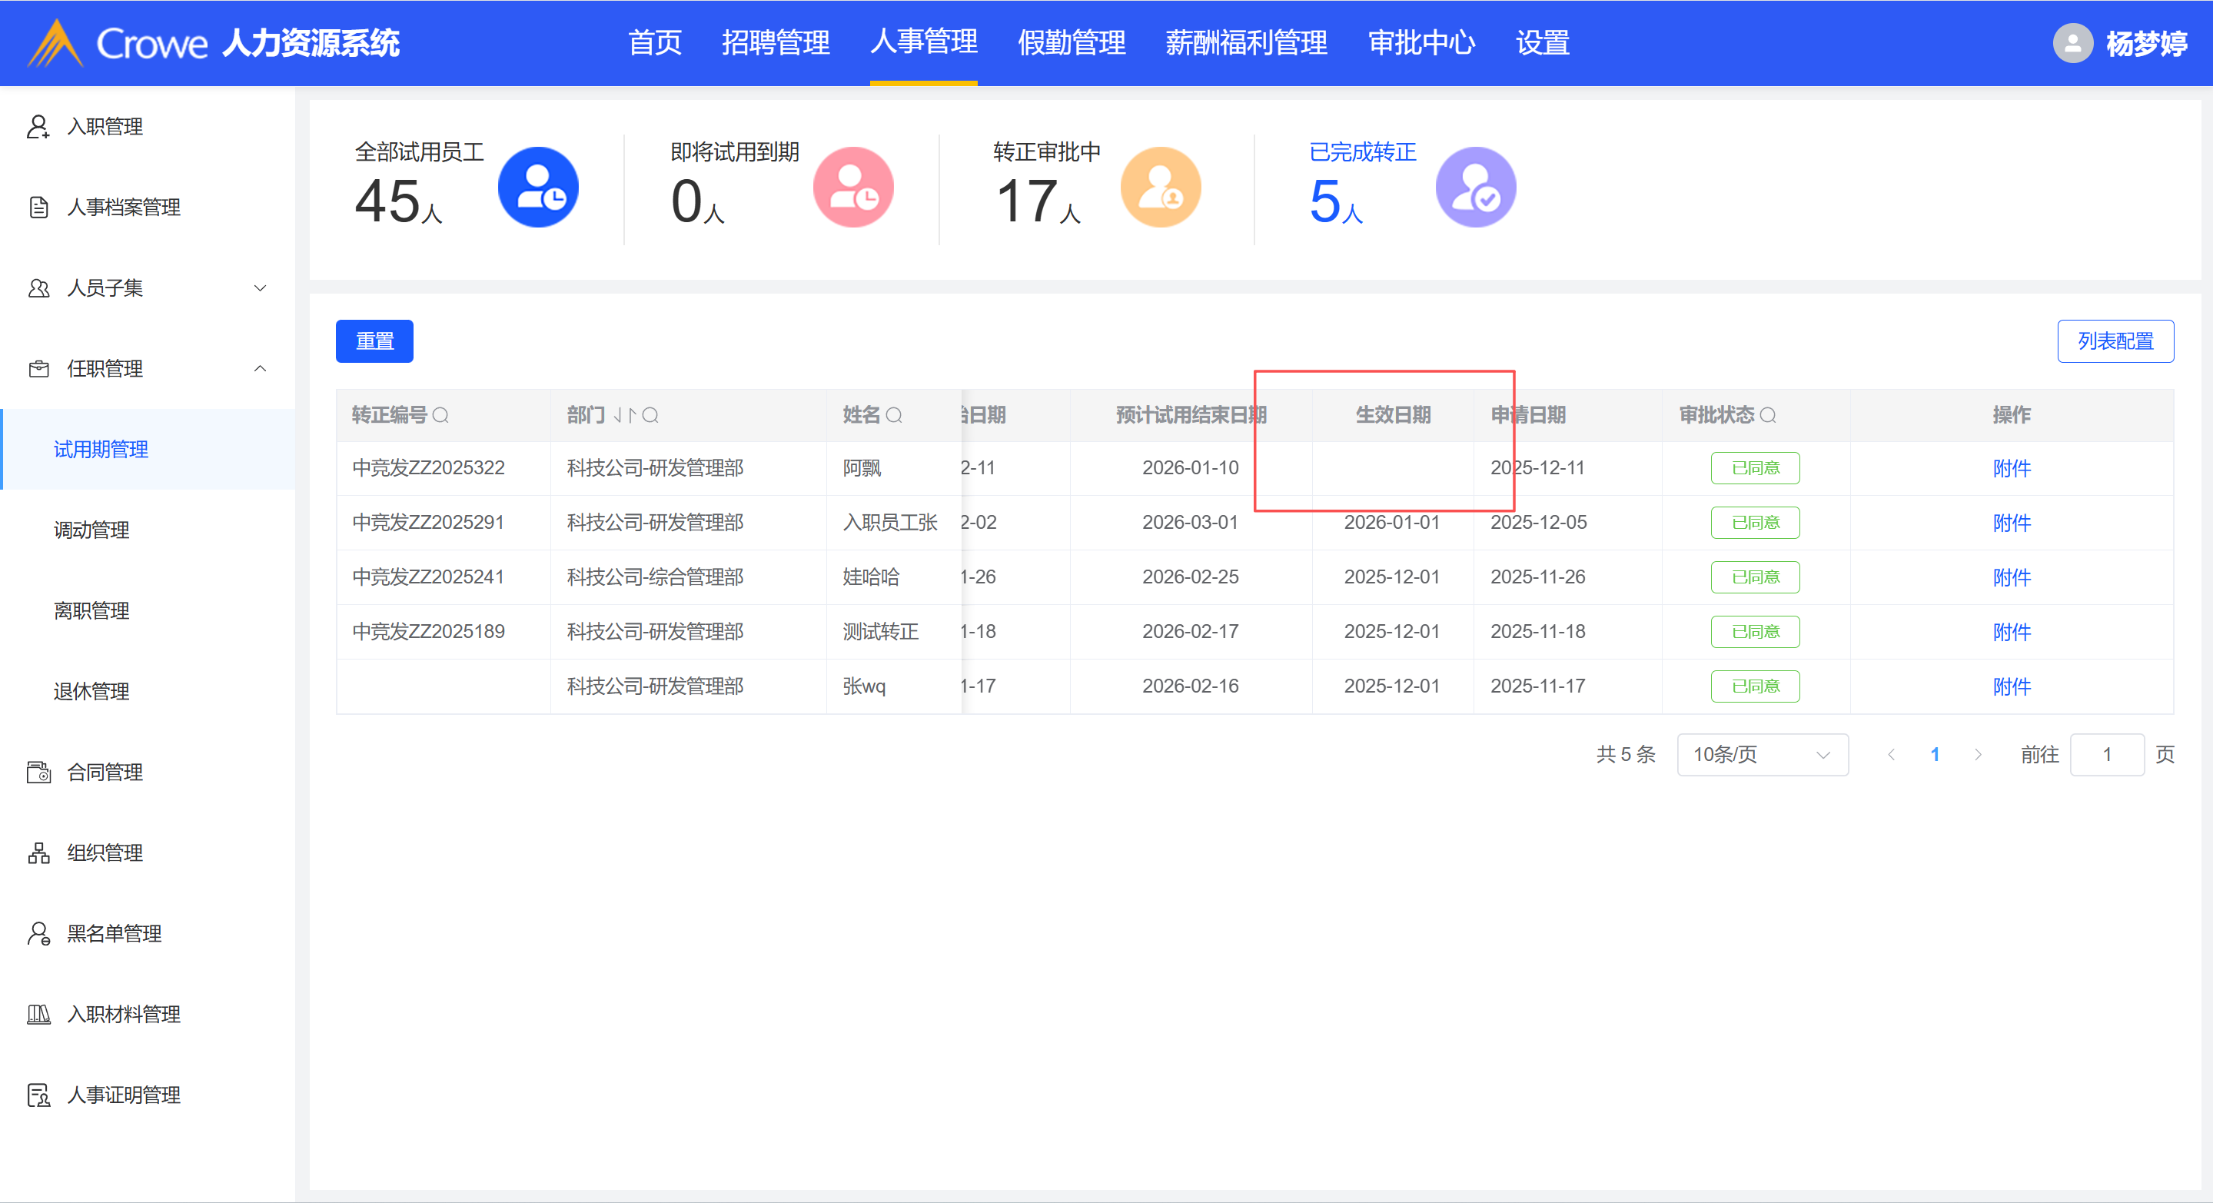Image resolution: width=2213 pixels, height=1203 pixels.
Task: Click the search icon beside 转正编号 header
Action: click(x=440, y=415)
